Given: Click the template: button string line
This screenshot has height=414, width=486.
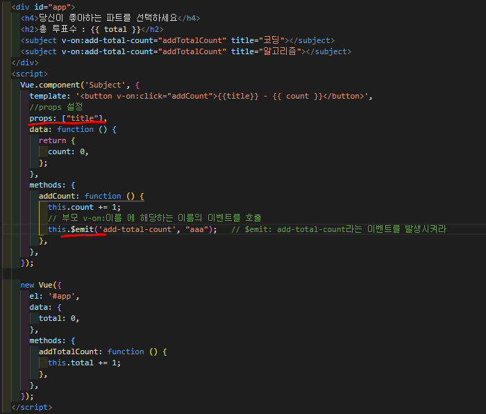Looking at the screenshot, I should pos(201,96).
